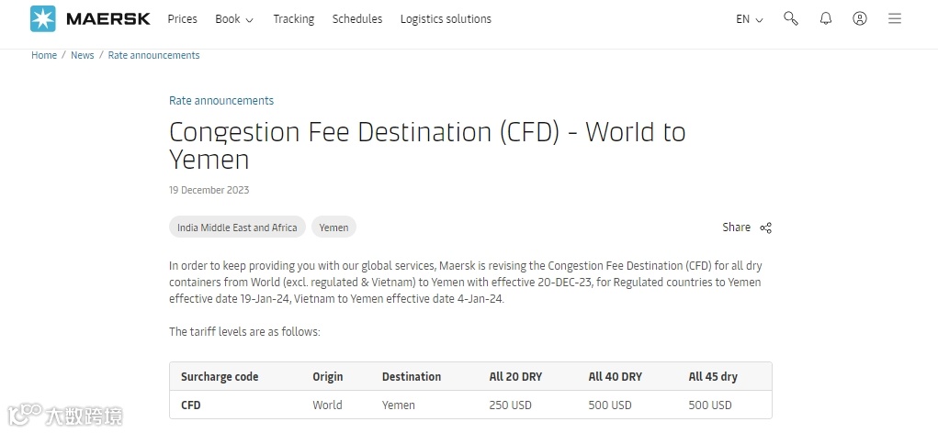Click the share network icon
This screenshot has height=433, width=938.
click(765, 228)
